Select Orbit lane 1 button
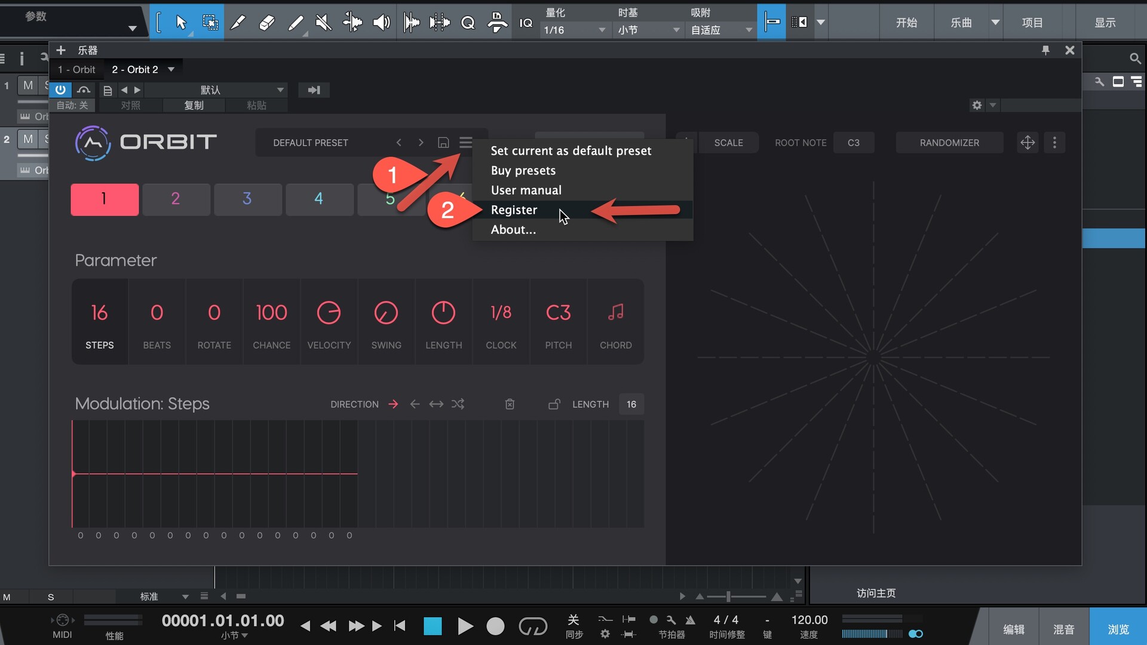The height and width of the screenshot is (645, 1147). click(x=105, y=199)
